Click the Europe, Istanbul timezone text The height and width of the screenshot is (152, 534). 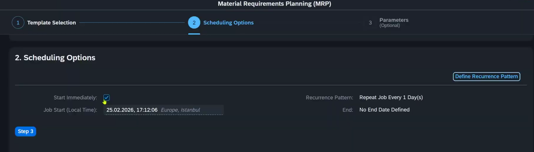[180, 110]
